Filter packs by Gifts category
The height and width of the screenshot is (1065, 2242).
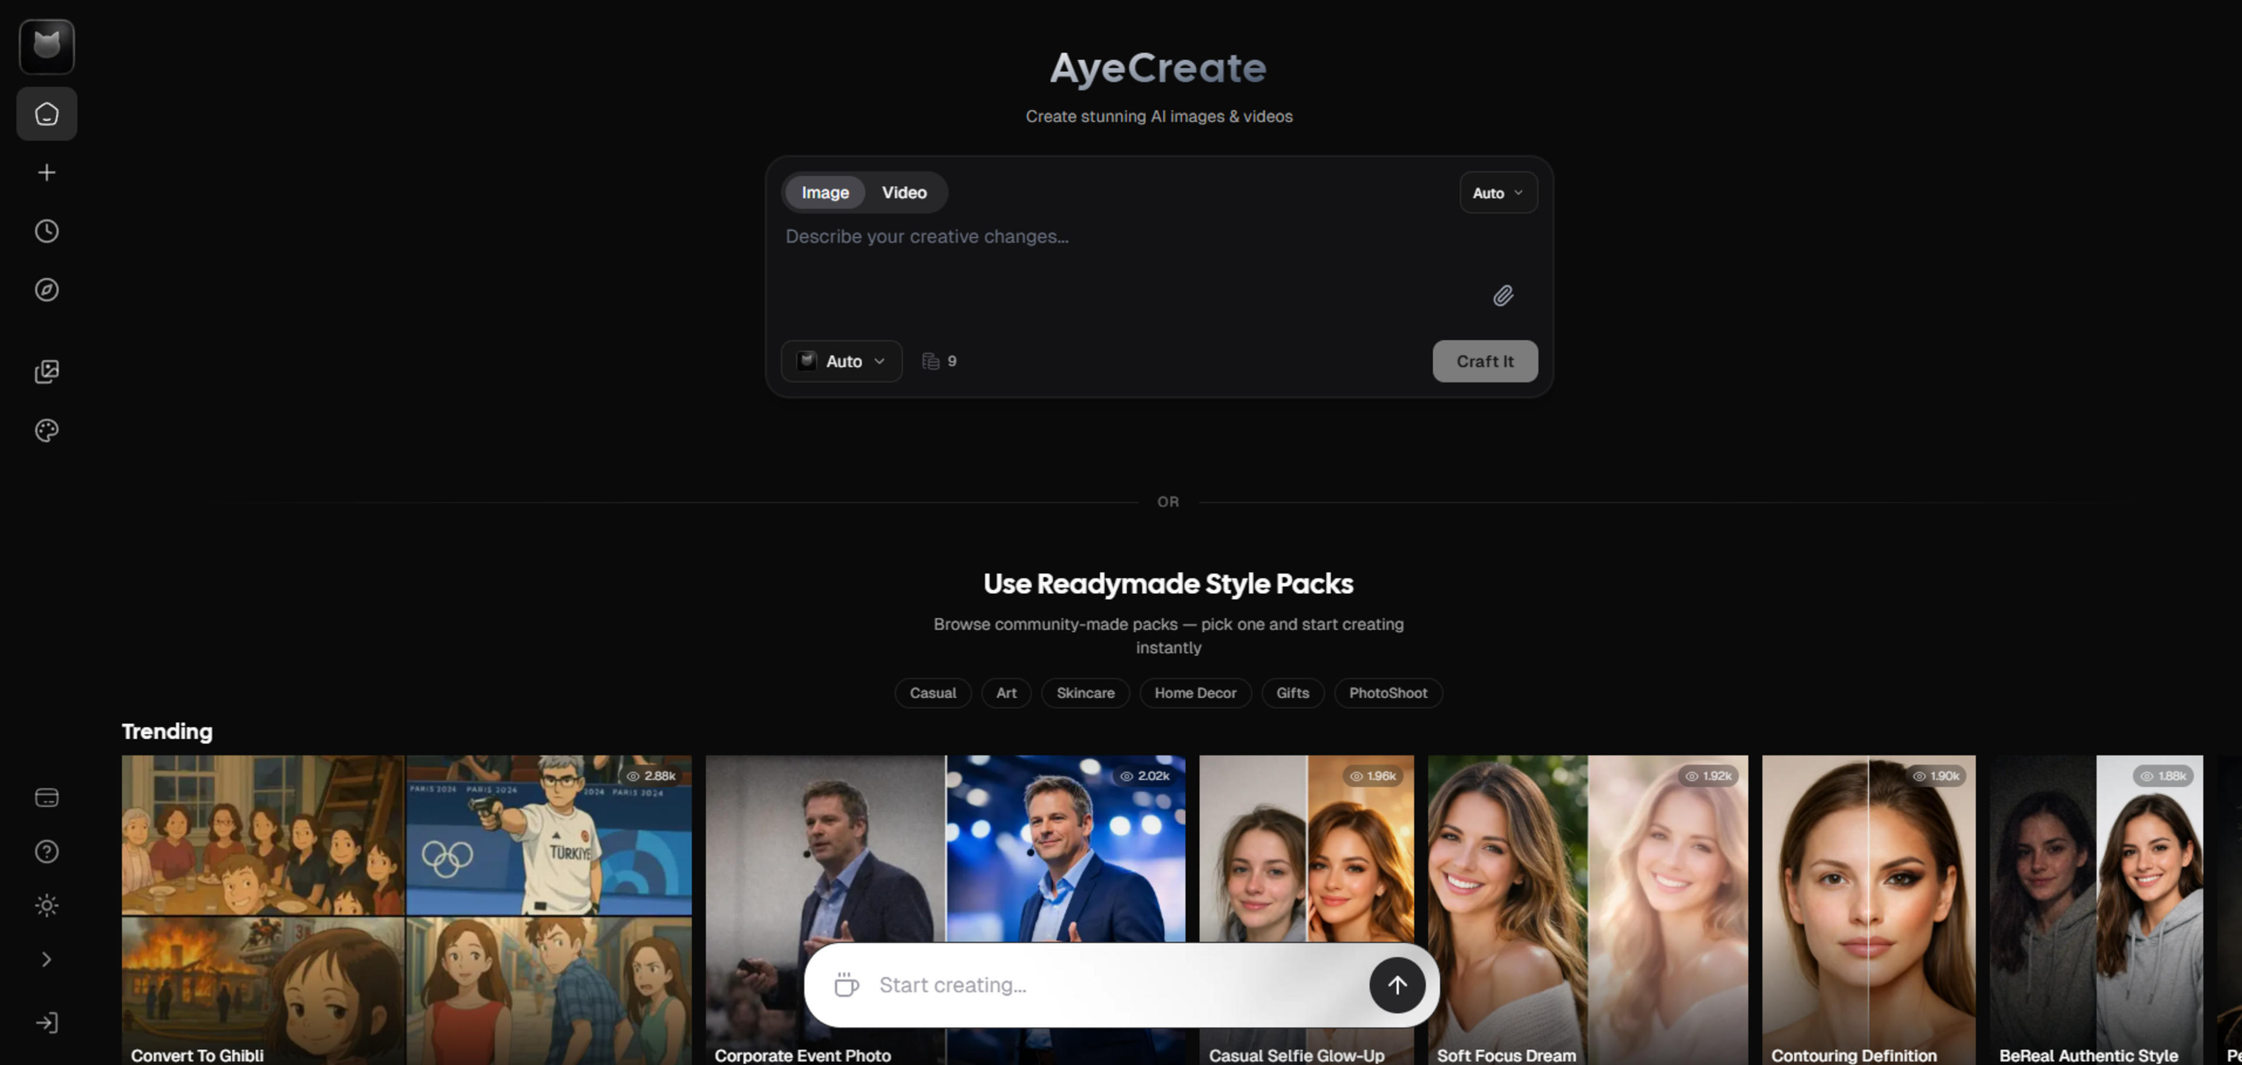pos(1293,694)
